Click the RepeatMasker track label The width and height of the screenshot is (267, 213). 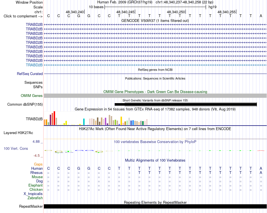pyautogui.click(x=31, y=206)
